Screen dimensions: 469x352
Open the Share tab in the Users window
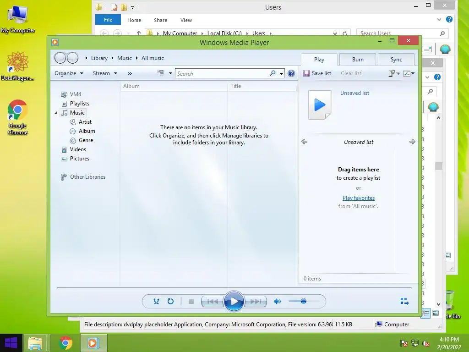point(160,20)
